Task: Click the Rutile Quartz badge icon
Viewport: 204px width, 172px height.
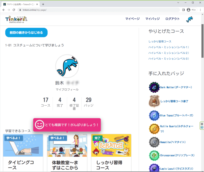Action: (154, 128)
